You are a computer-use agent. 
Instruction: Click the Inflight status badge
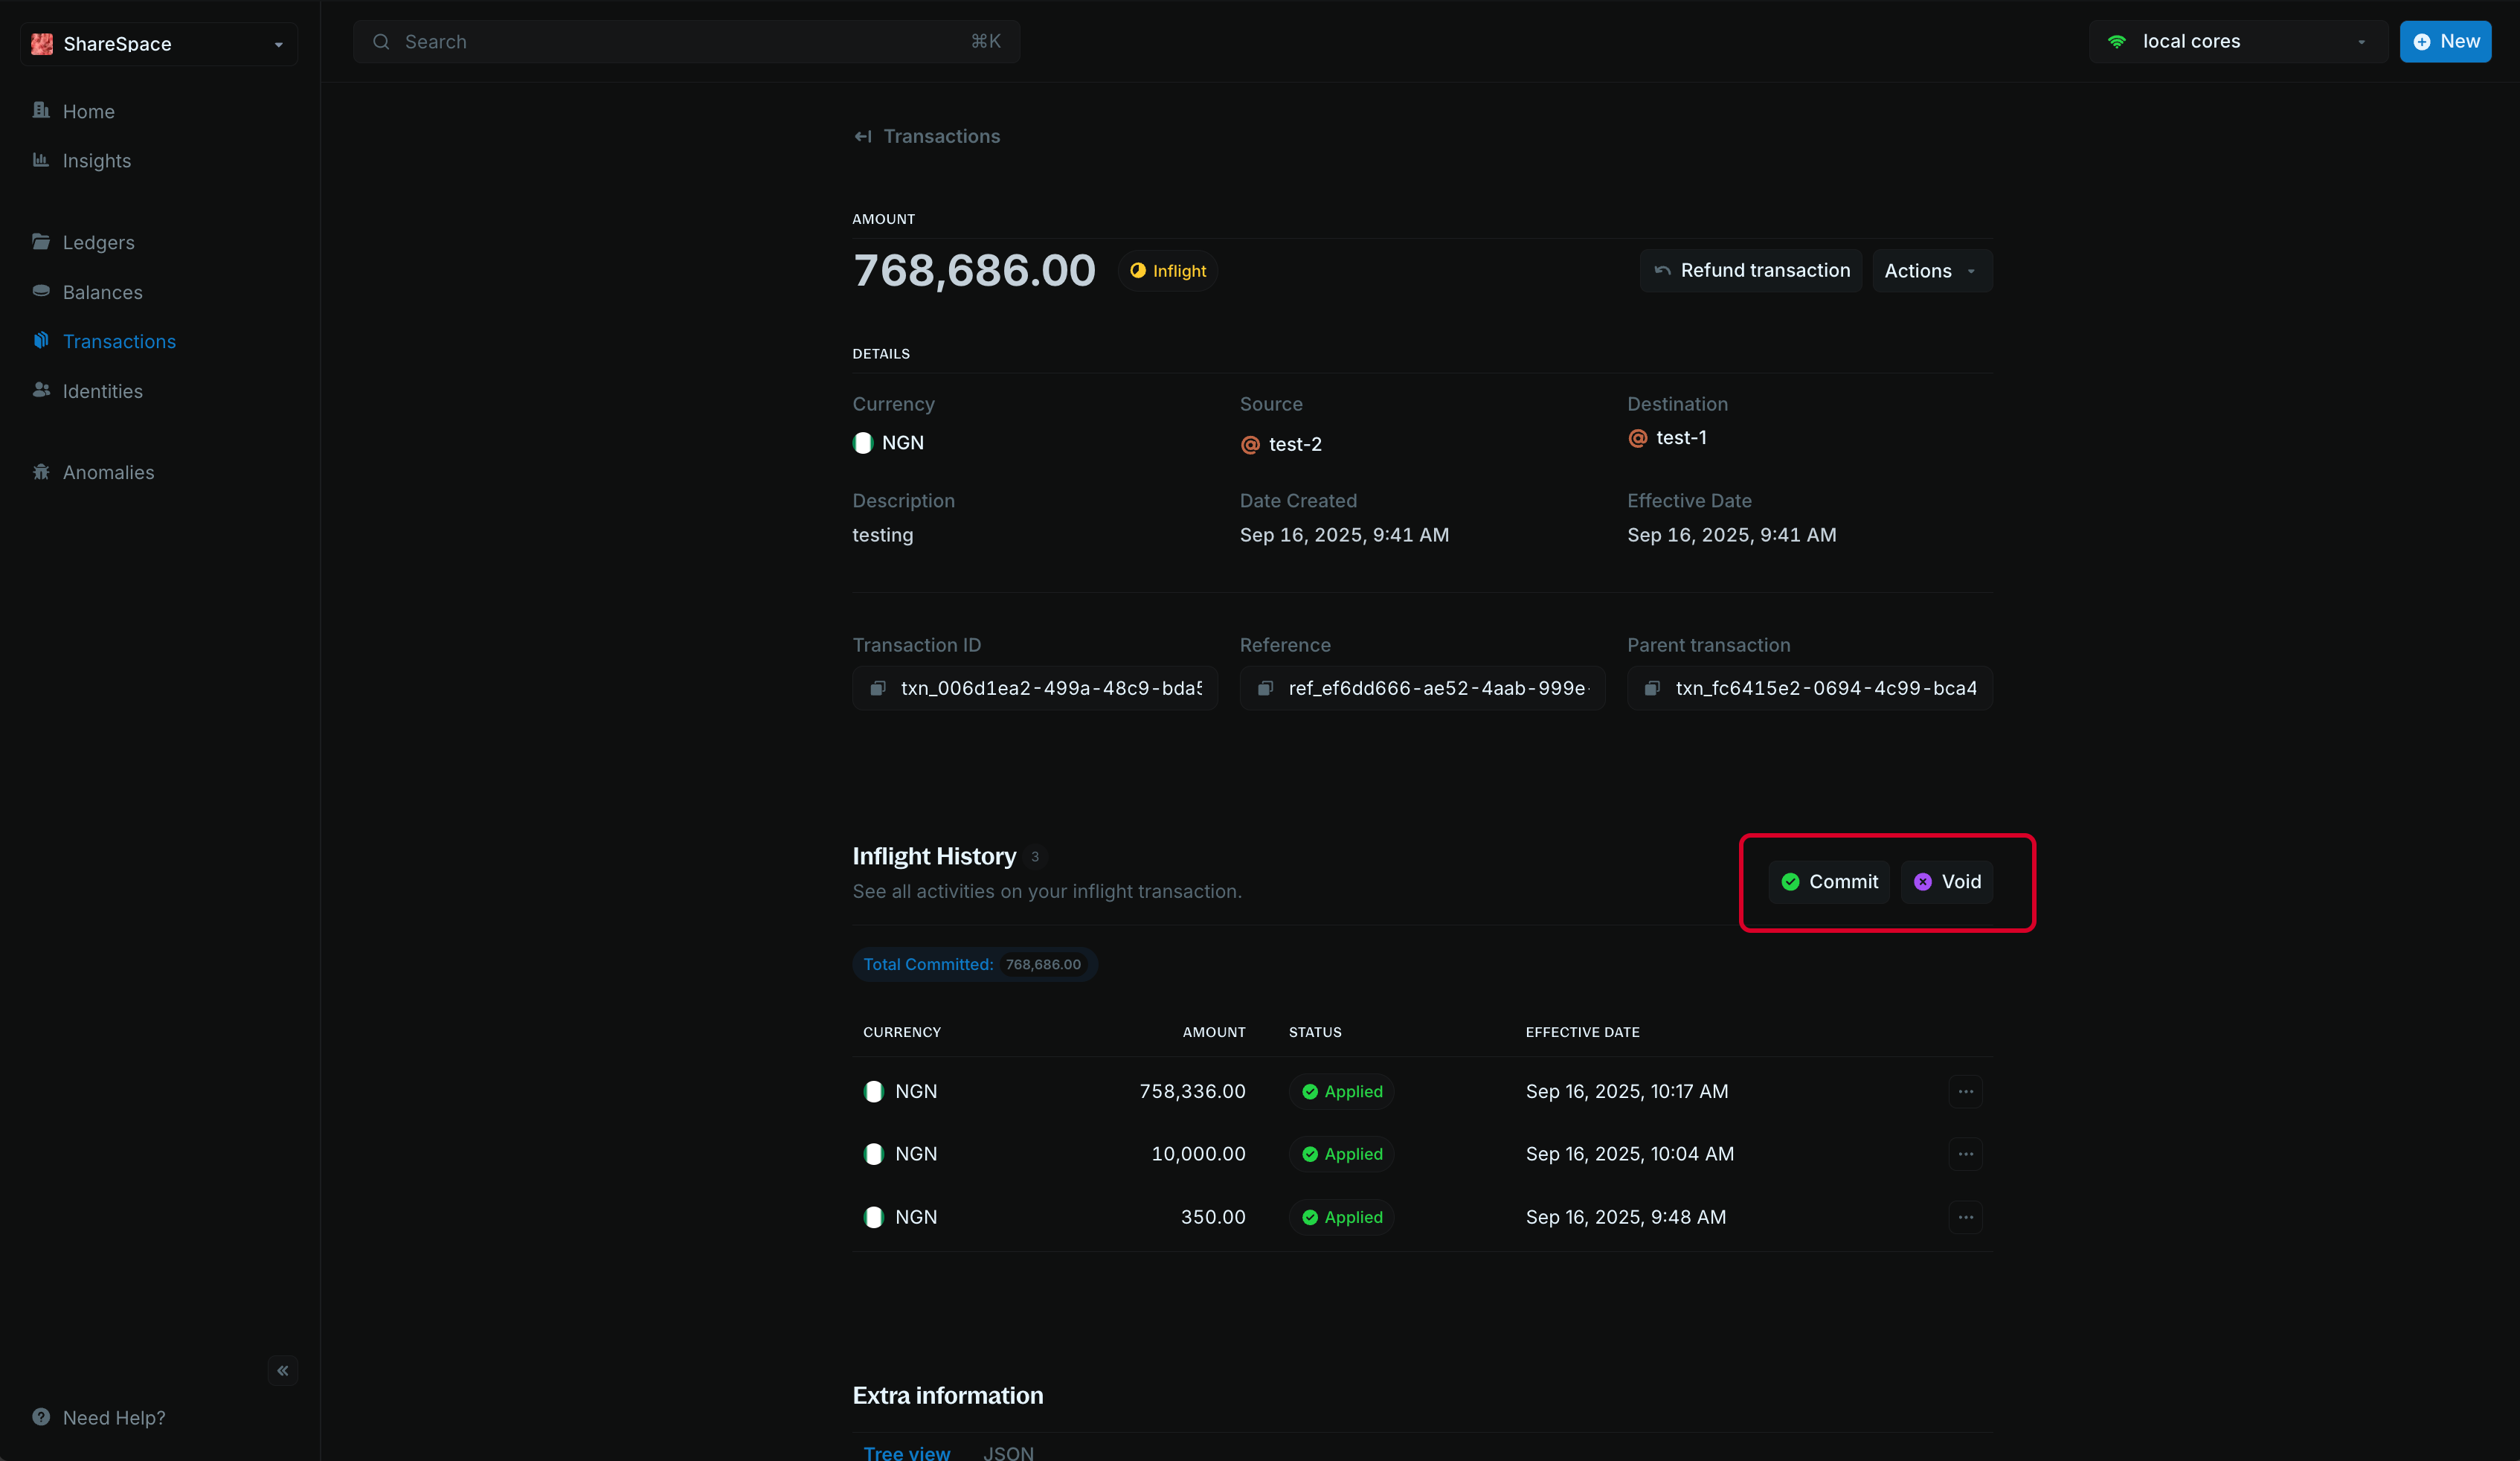[x=1167, y=271]
